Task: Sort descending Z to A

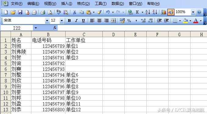Action: click(x=155, y=12)
